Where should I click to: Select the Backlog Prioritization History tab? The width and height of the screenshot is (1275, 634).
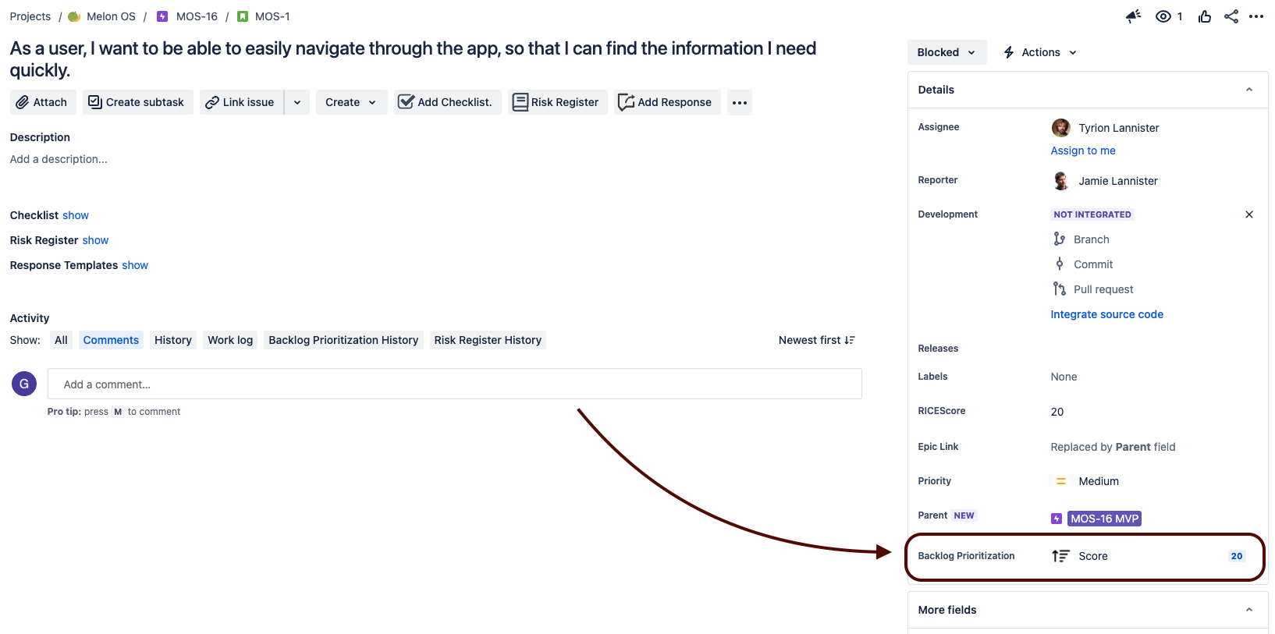343,340
